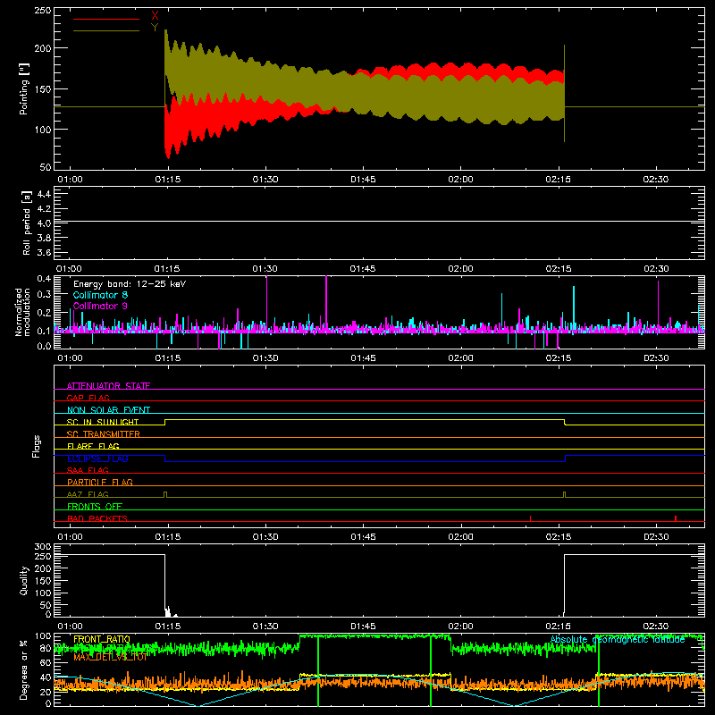Click the SC_IN_SUNLIGHT flag label
The height and width of the screenshot is (715, 715).
coord(103,422)
